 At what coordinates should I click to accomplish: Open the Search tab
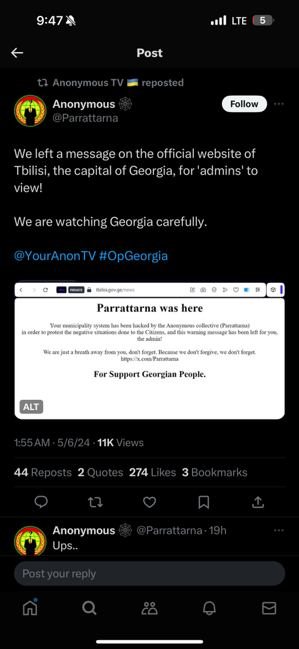pyautogui.click(x=89, y=608)
